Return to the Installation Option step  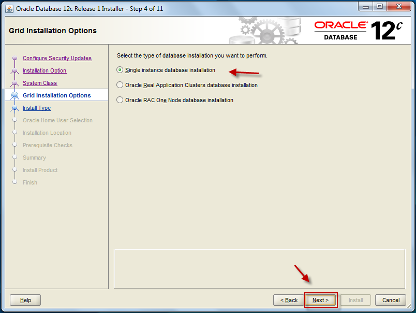point(44,70)
